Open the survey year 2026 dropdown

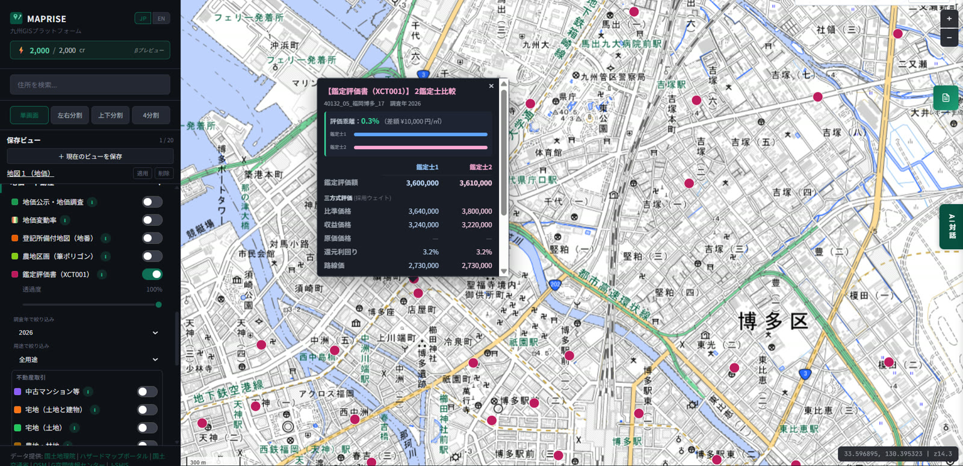point(88,333)
